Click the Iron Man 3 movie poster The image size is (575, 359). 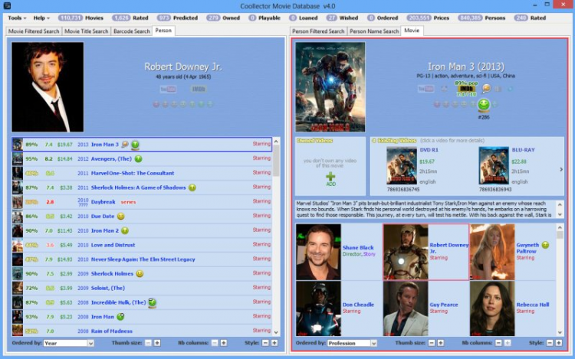(x=330, y=87)
